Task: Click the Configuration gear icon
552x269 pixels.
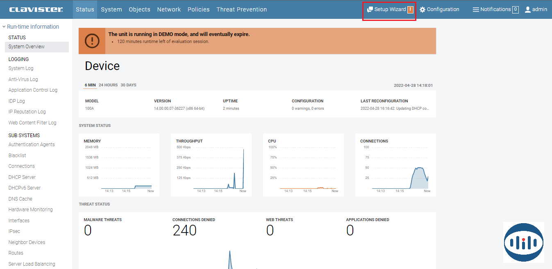Action: click(x=423, y=9)
